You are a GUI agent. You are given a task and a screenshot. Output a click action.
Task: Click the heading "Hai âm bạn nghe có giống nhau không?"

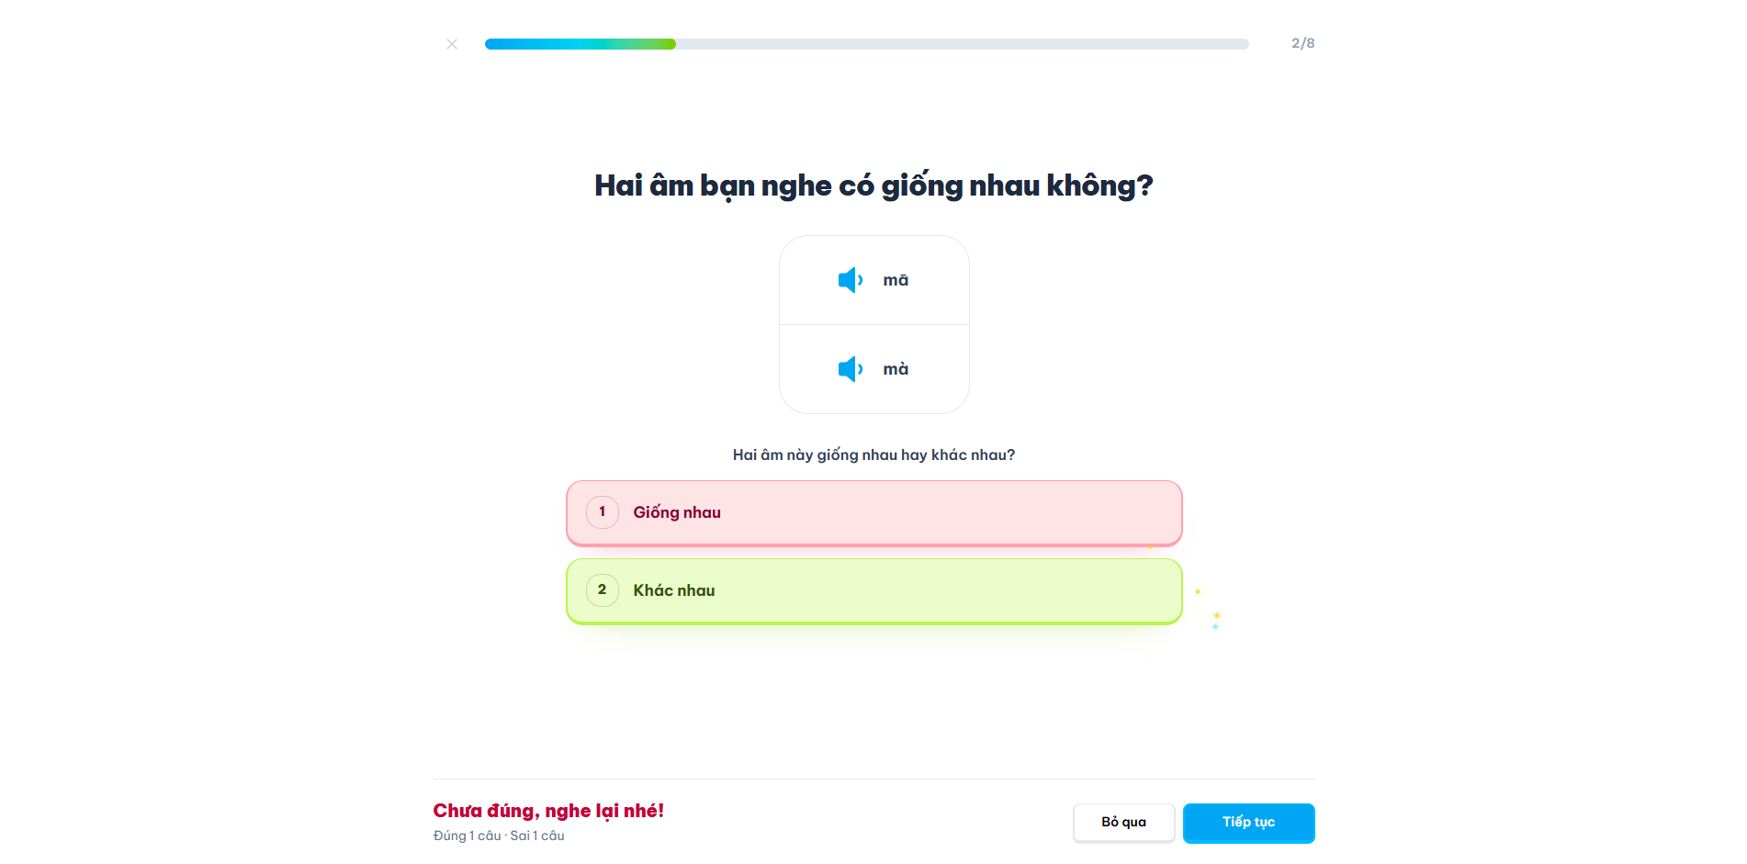coord(873,185)
